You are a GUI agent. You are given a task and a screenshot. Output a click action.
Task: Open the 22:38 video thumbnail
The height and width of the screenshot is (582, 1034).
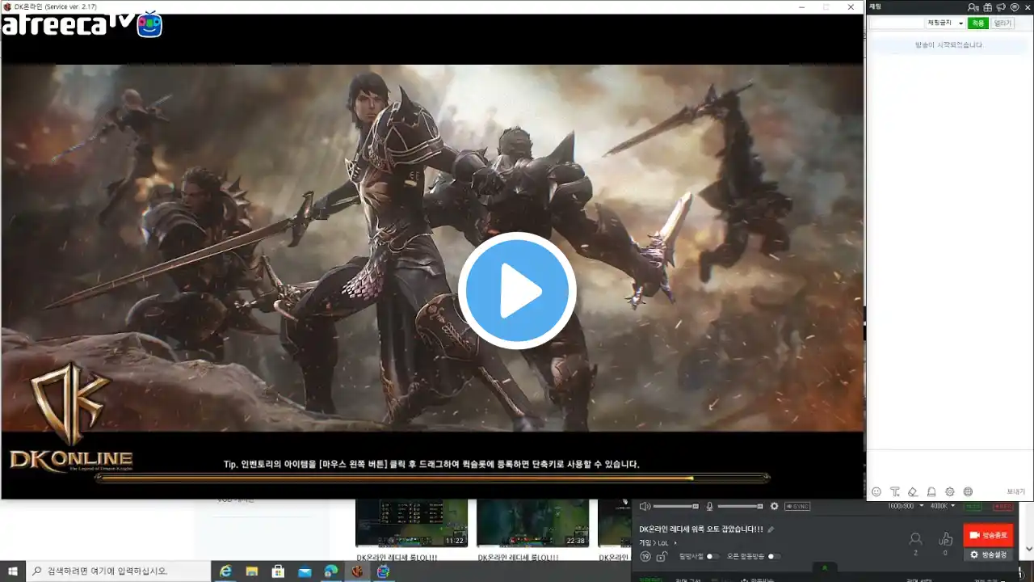(x=532, y=523)
